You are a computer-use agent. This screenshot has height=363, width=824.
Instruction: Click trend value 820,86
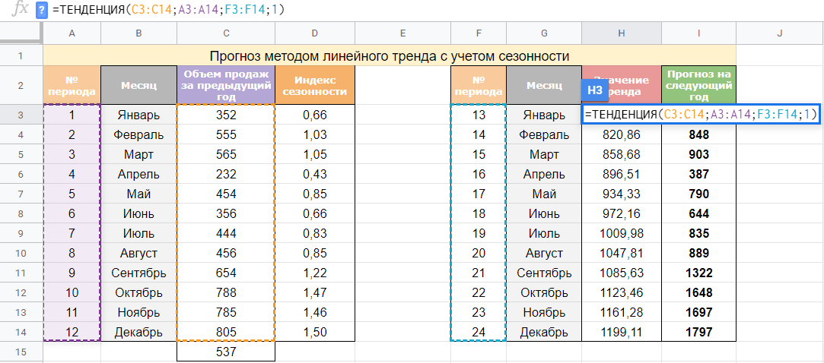click(622, 135)
